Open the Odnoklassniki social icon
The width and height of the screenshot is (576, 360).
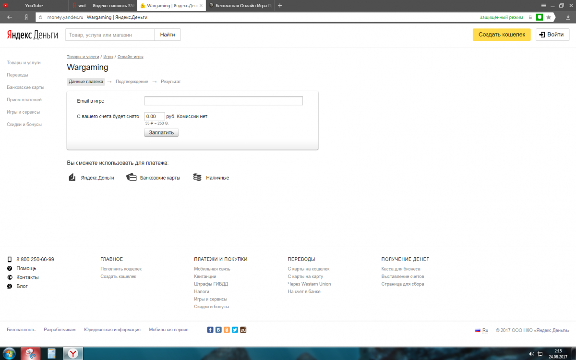pyautogui.click(x=227, y=330)
